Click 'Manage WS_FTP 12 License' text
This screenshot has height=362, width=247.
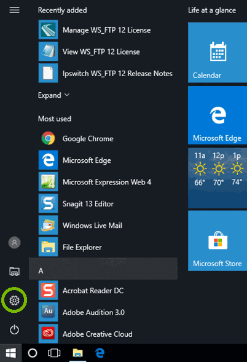[107, 30]
